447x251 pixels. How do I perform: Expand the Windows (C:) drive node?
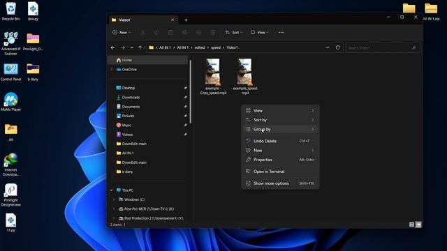coord(114,199)
